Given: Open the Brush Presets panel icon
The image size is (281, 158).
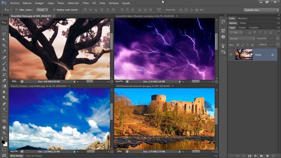Looking at the screenshot, I should [223, 46].
